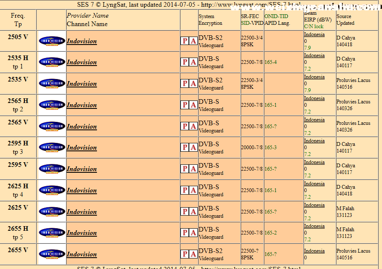Click the Indovision logo in the 2565 V row
The image size is (382, 269).
52,126
